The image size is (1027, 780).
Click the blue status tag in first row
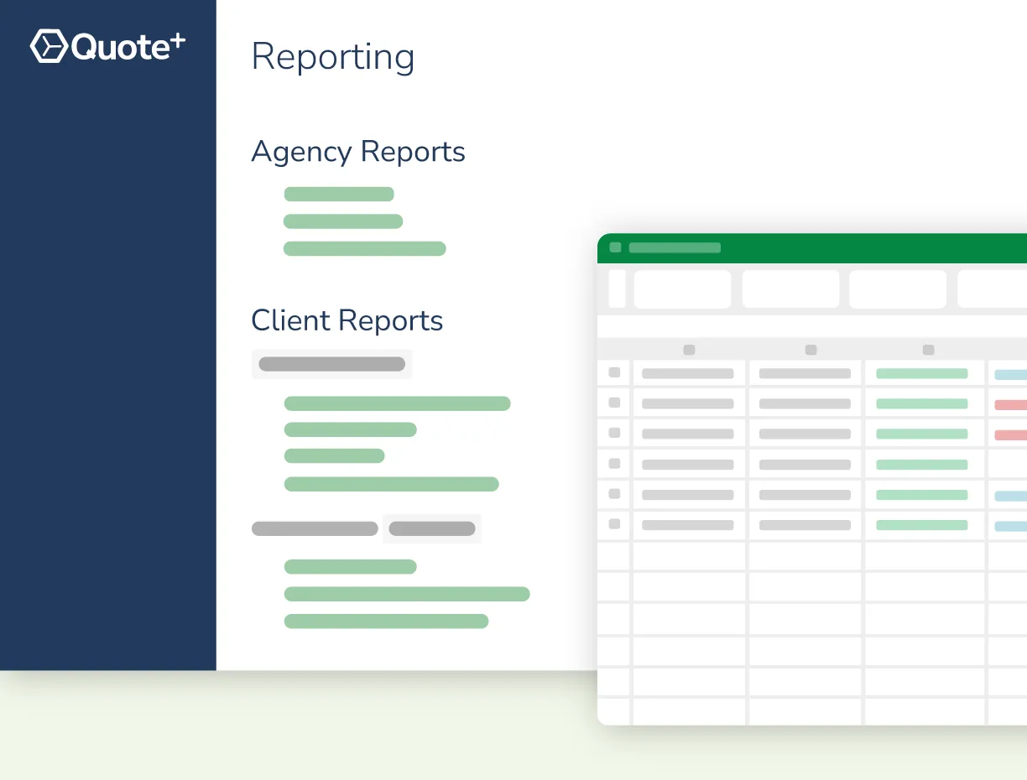click(1010, 375)
